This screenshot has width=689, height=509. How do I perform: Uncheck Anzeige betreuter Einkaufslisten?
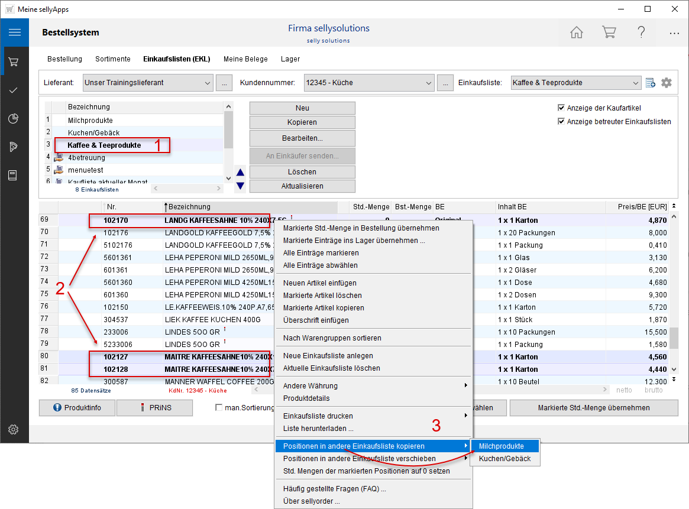pos(561,122)
